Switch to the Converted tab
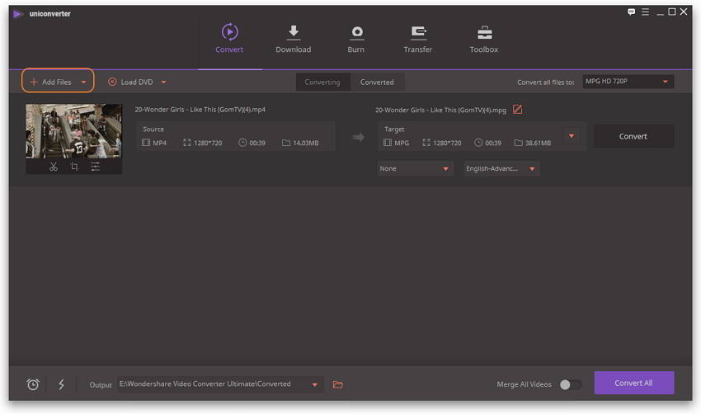The width and height of the screenshot is (701, 414). tap(378, 82)
